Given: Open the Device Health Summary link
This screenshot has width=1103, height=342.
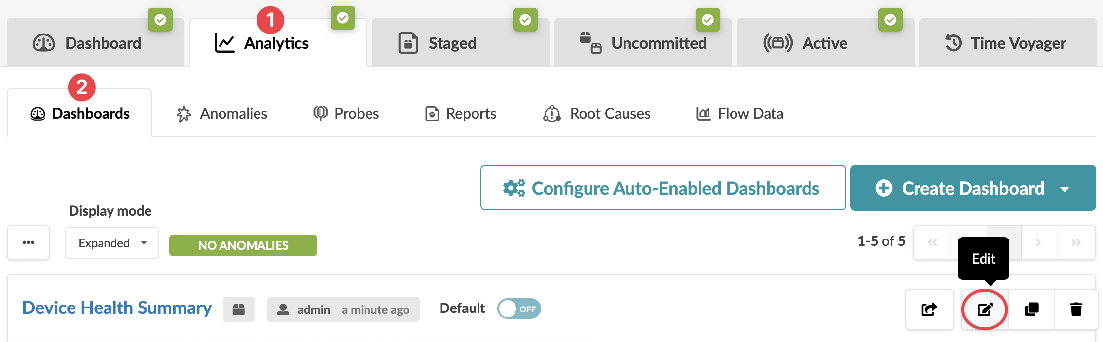Looking at the screenshot, I should pyautogui.click(x=117, y=308).
